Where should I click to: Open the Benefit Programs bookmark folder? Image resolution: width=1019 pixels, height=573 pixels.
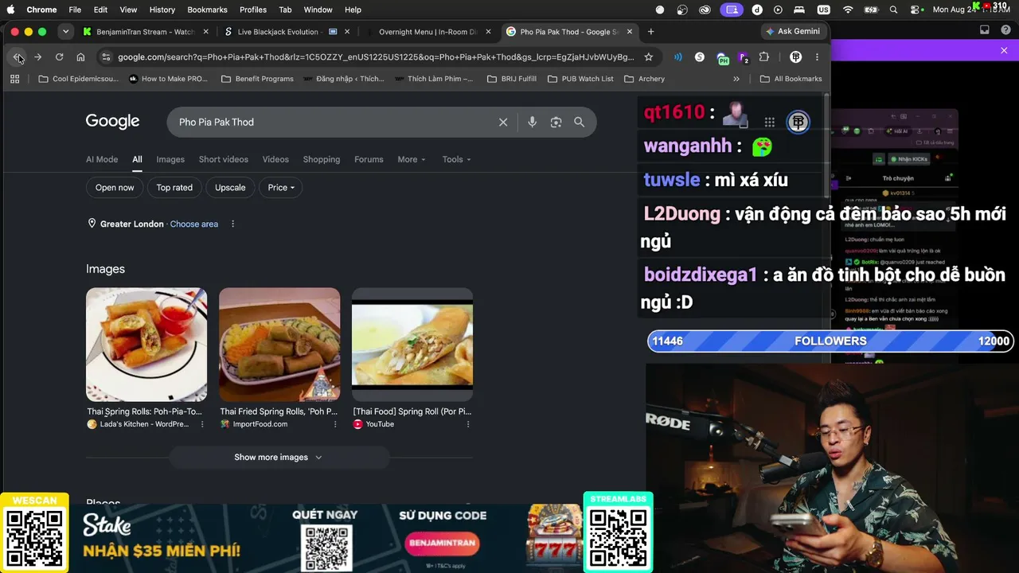[257, 79]
